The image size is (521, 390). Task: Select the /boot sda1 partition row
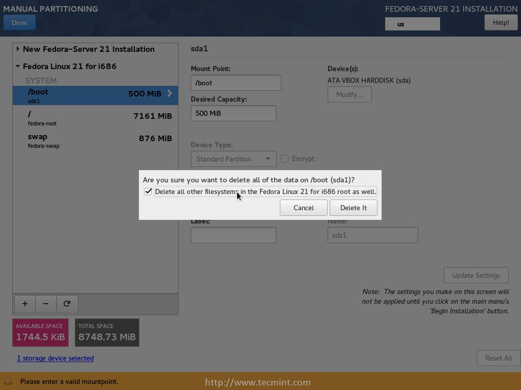[95, 95]
